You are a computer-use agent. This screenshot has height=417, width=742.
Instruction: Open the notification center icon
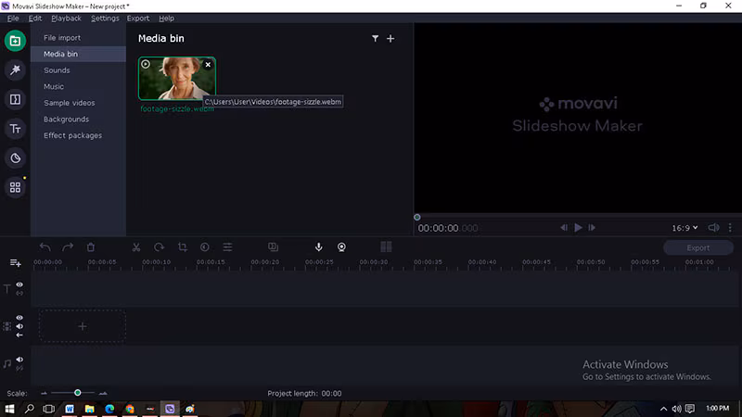(690, 409)
